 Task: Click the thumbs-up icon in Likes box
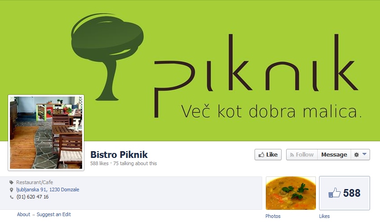(x=334, y=193)
